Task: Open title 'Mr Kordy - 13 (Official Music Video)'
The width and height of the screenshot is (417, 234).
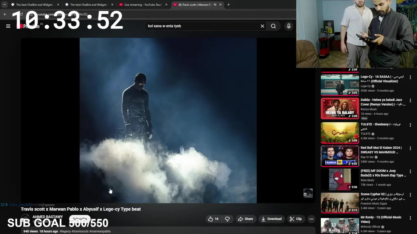Action: pyautogui.click(x=381, y=219)
